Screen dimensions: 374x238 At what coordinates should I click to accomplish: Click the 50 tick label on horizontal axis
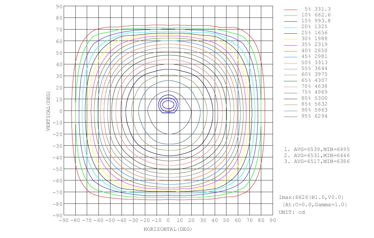(x=226, y=220)
